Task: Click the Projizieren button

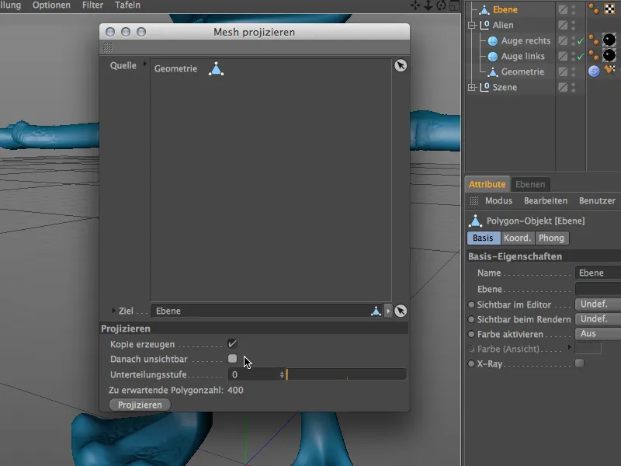Action: coord(140,405)
